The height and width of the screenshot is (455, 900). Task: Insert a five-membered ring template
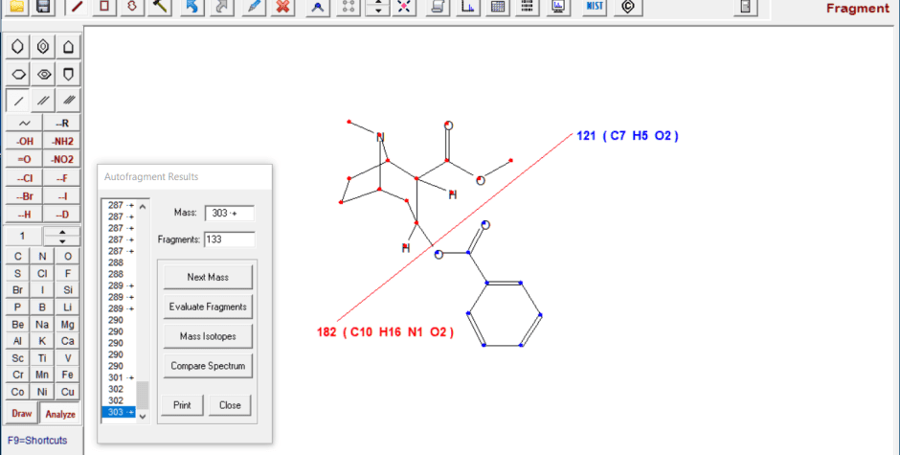[x=68, y=47]
